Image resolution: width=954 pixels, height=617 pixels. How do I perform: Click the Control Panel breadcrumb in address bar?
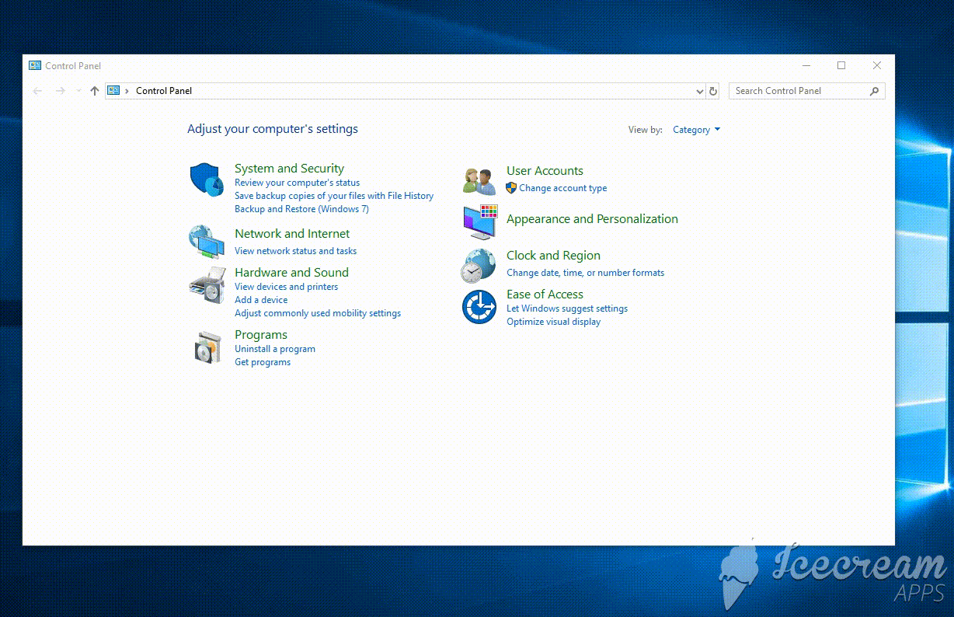click(164, 91)
